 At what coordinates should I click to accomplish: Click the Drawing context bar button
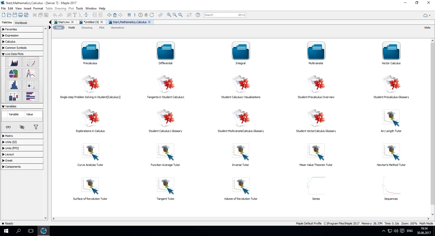87,28
